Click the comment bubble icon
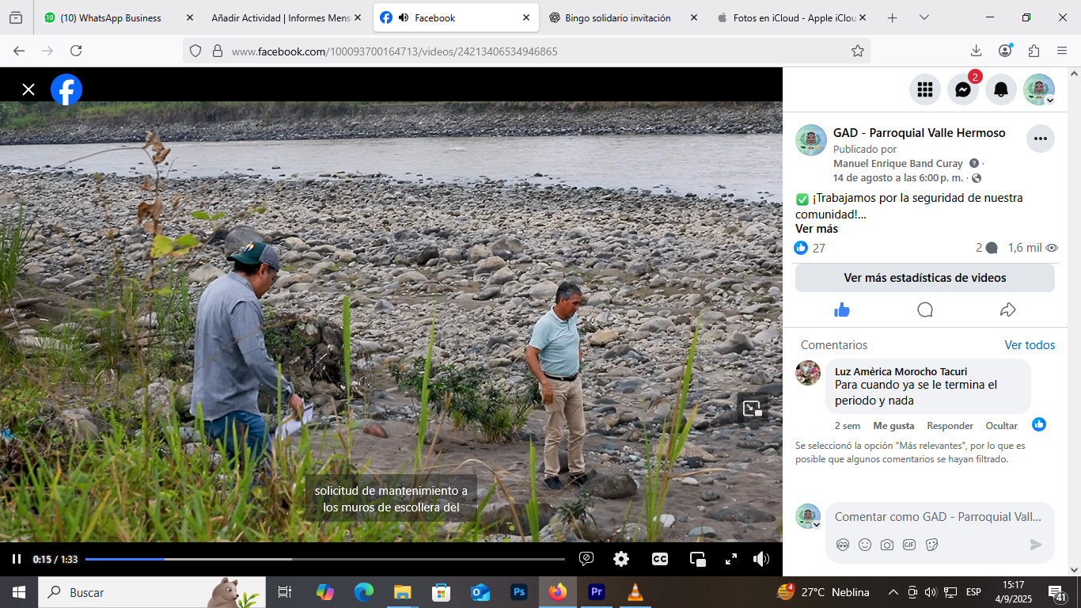This screenshot has height=608, width=1081. pyautogui.click(x=925, y=310)
